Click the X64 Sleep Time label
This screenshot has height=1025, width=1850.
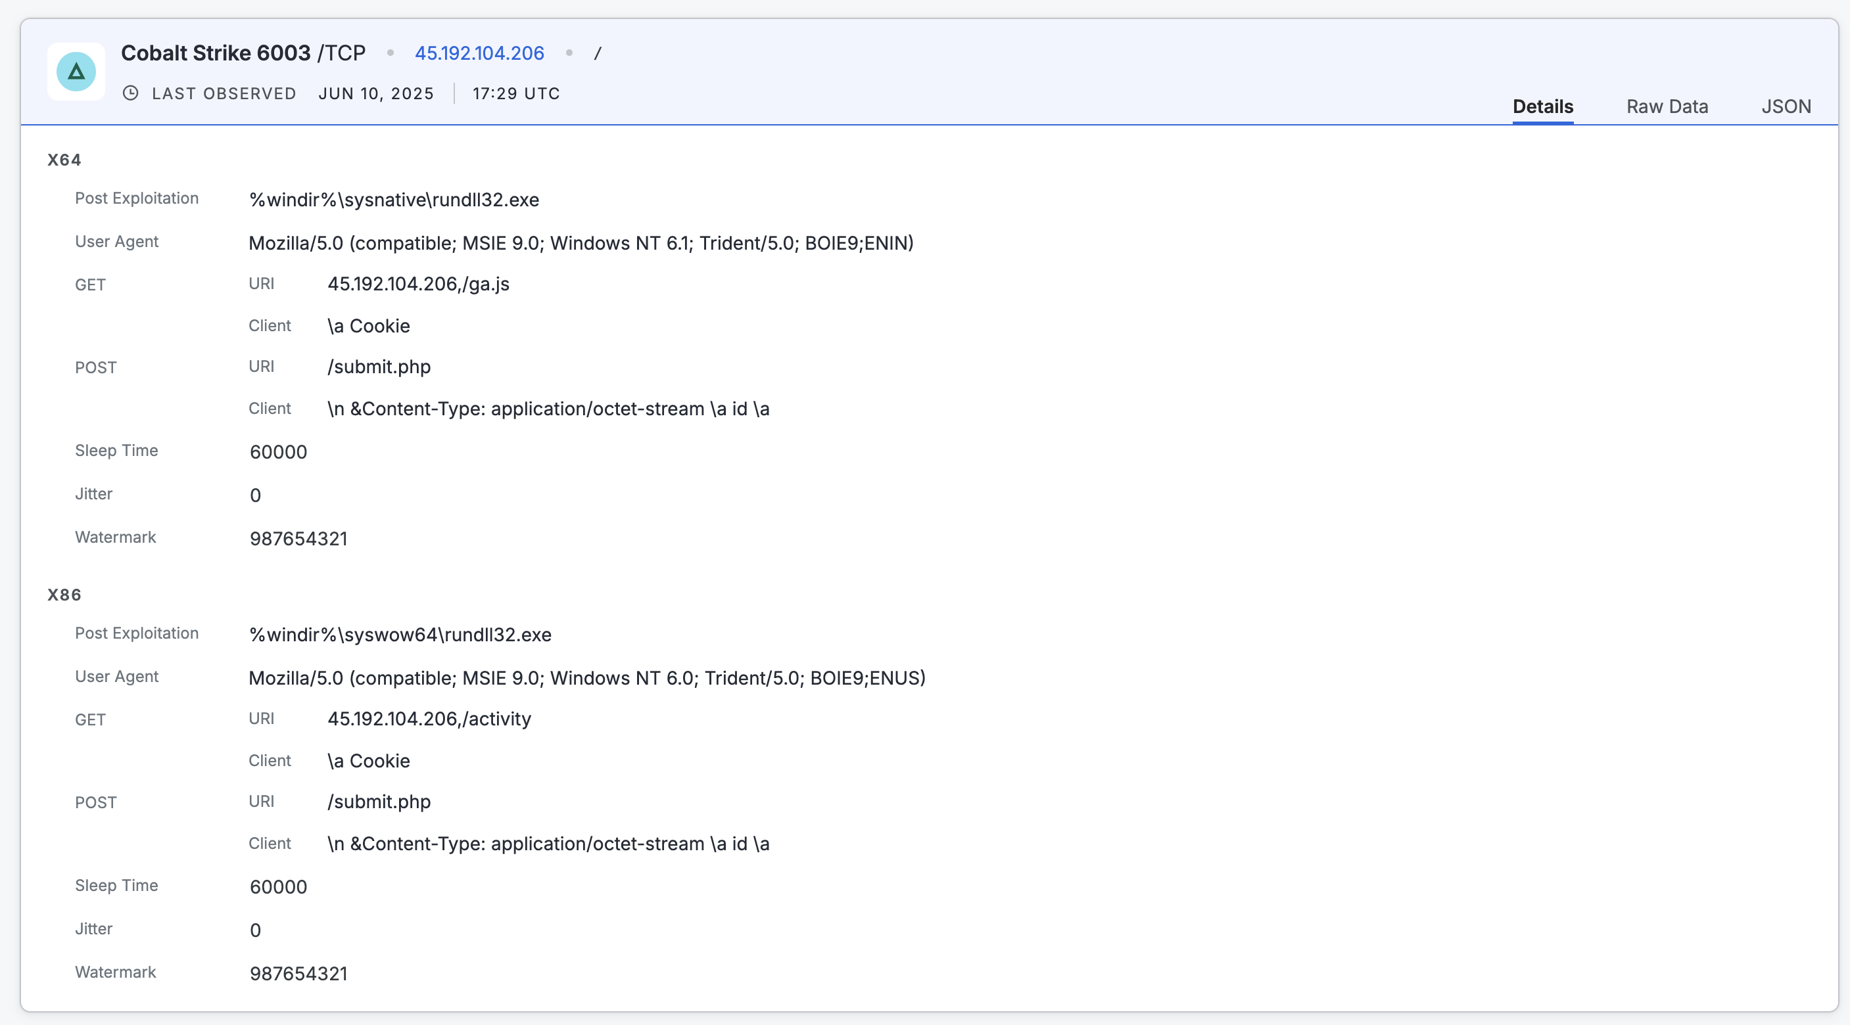[116, 451]
